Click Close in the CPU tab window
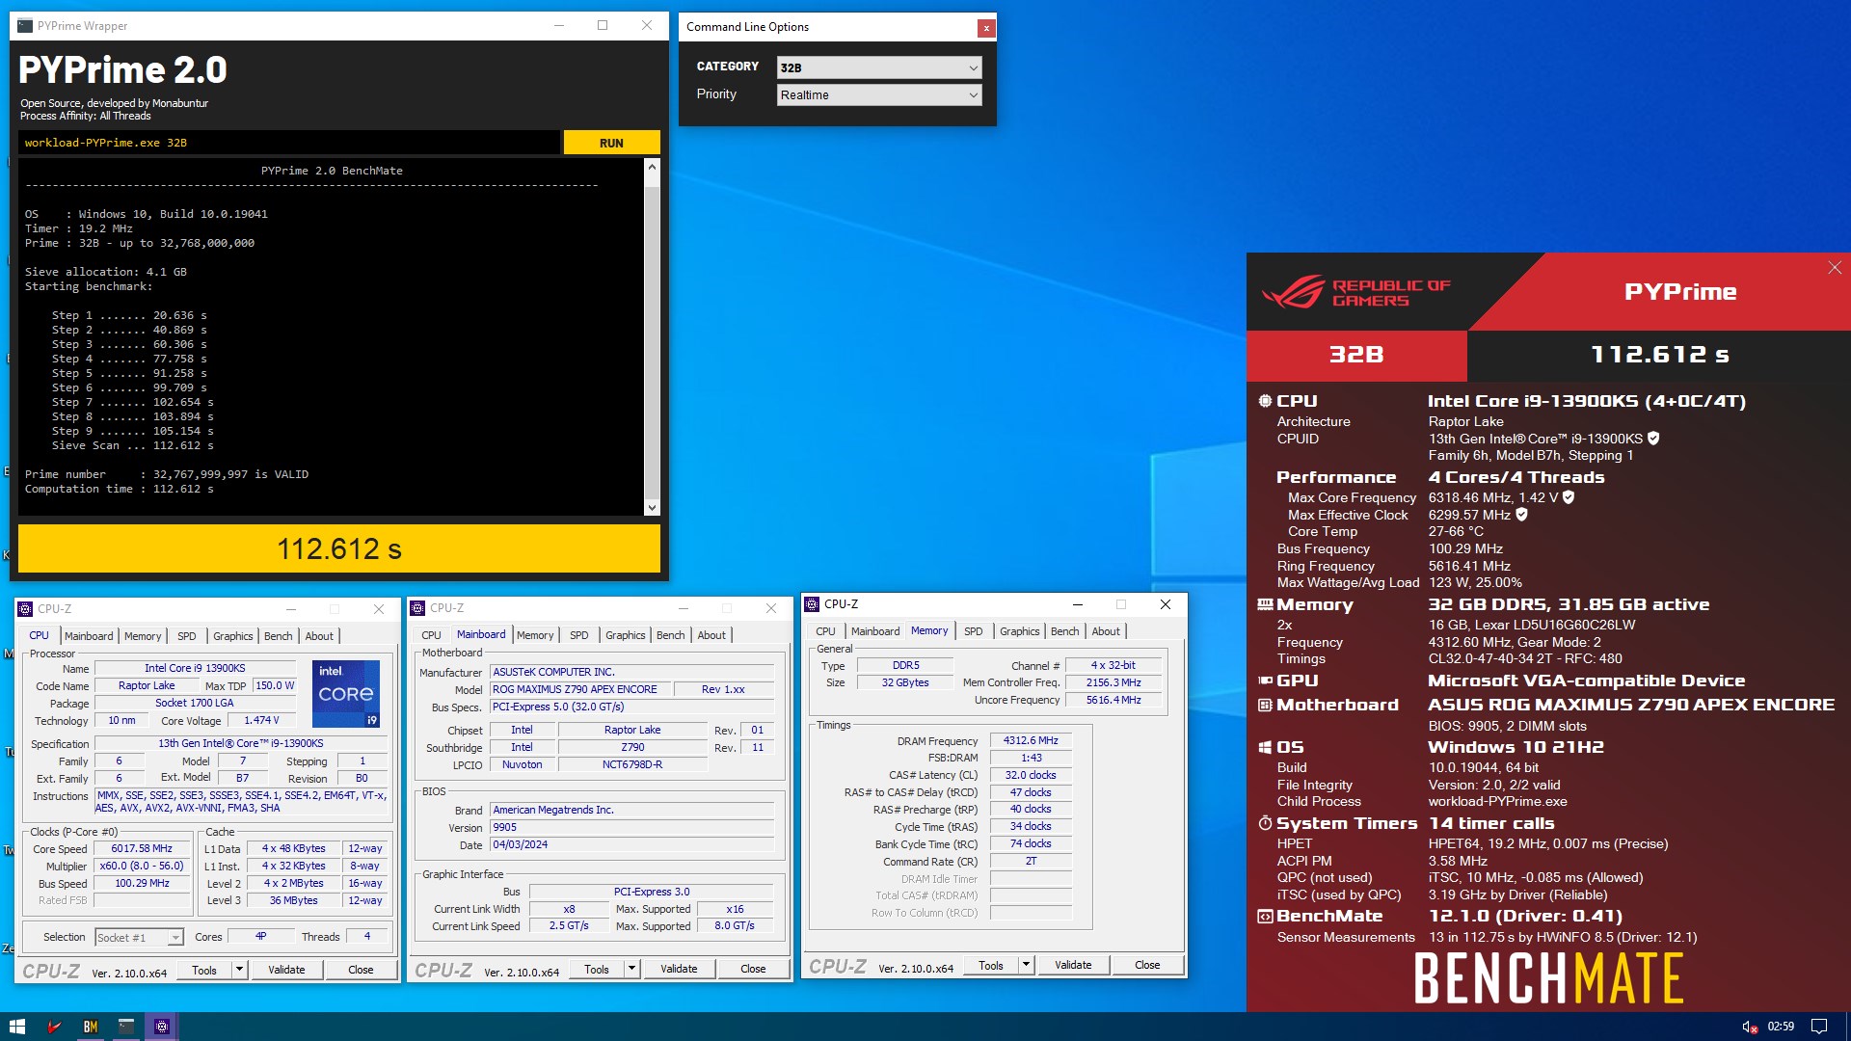Image resolution: width=1851 pixels, height=1041 pixels. point(361,970)
